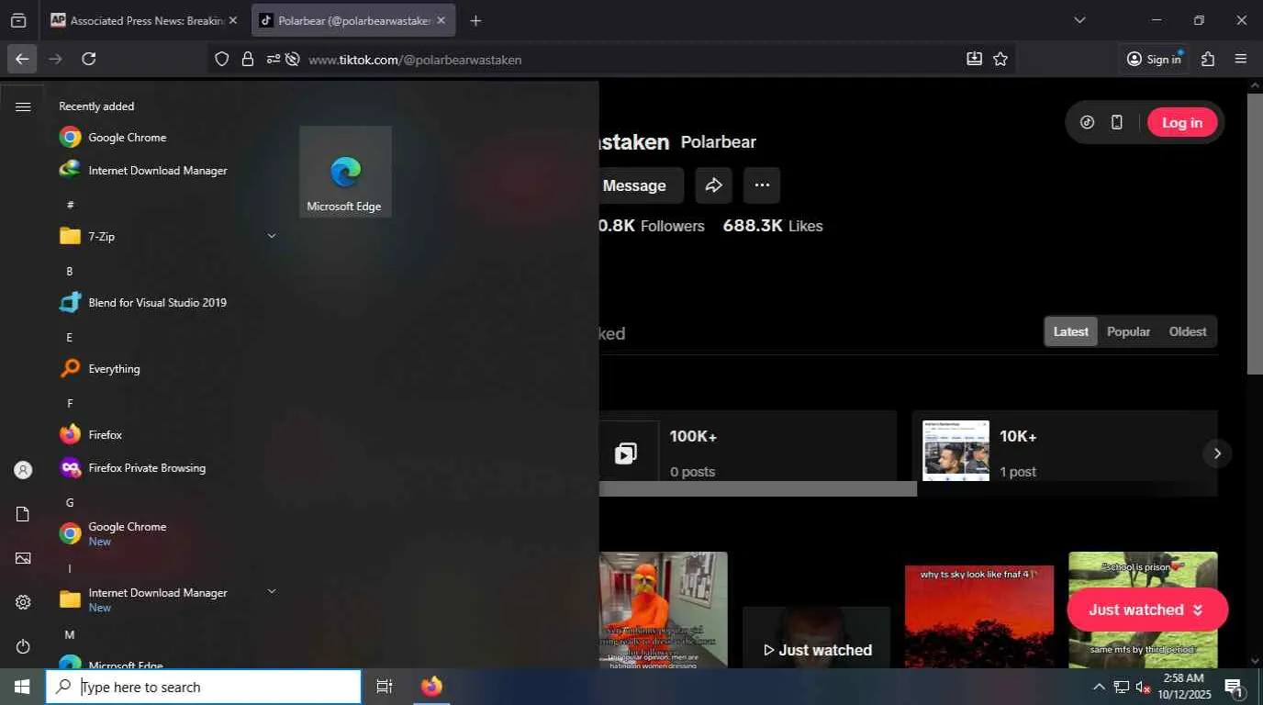Click the Firefox icon on the taskbar
The height and width of the screenshot is (705, 1263).
click(431, 687)
